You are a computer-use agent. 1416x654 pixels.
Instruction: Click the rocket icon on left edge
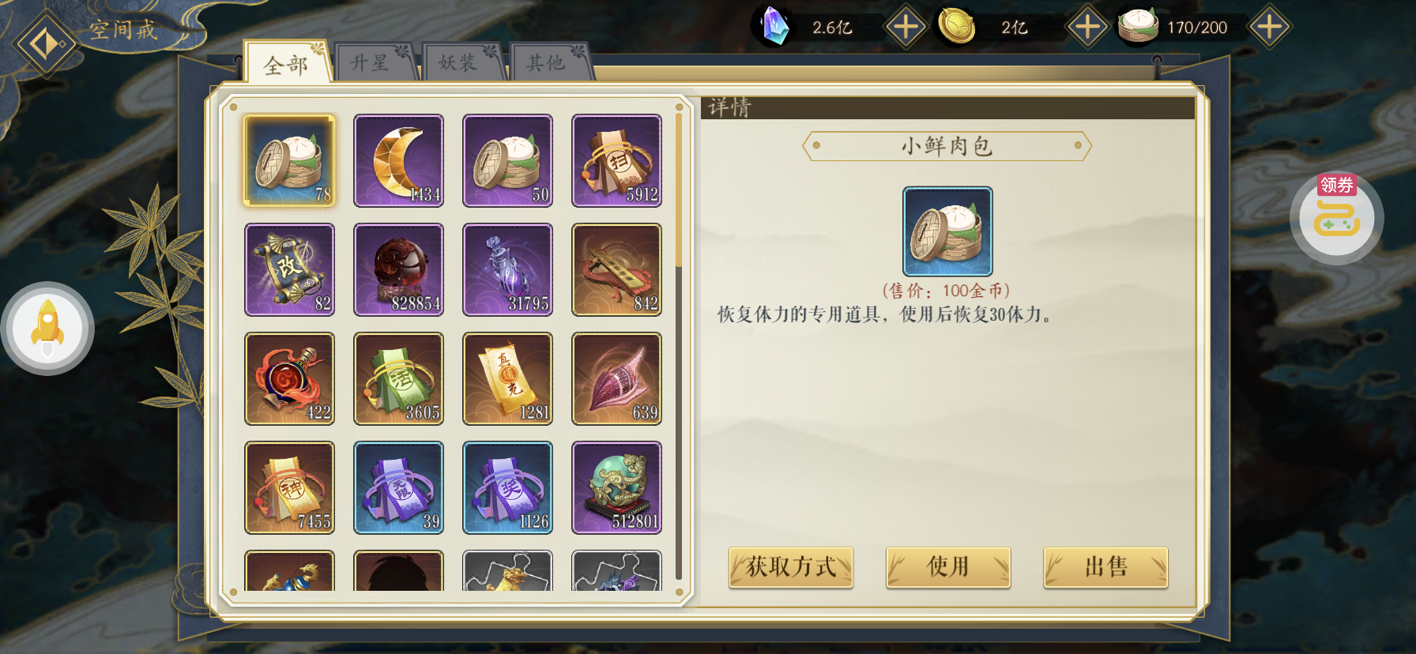(x=47, y=329)
